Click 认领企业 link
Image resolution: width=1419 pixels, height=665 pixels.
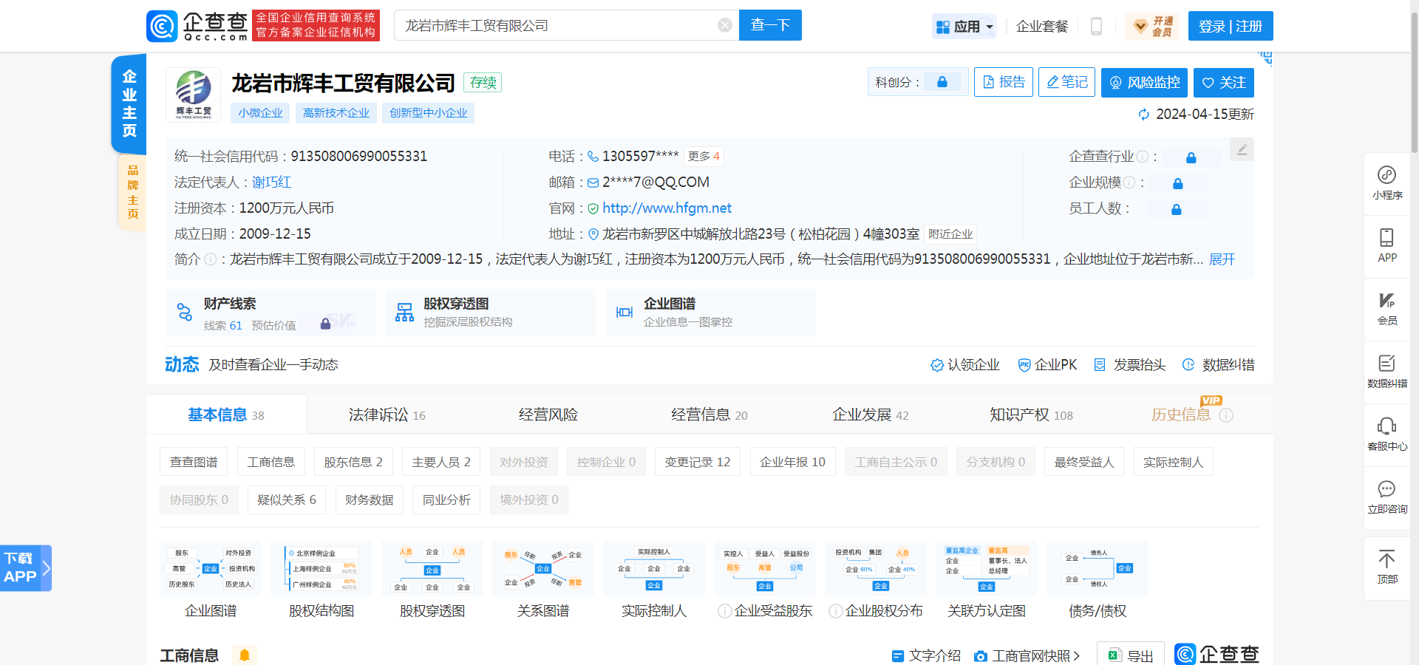[965, 365]
